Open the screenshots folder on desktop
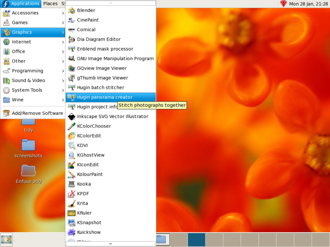The image size is (330, 247). pos(28,145)
